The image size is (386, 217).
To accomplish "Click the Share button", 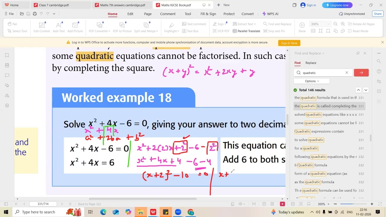I will coord(378,14).
